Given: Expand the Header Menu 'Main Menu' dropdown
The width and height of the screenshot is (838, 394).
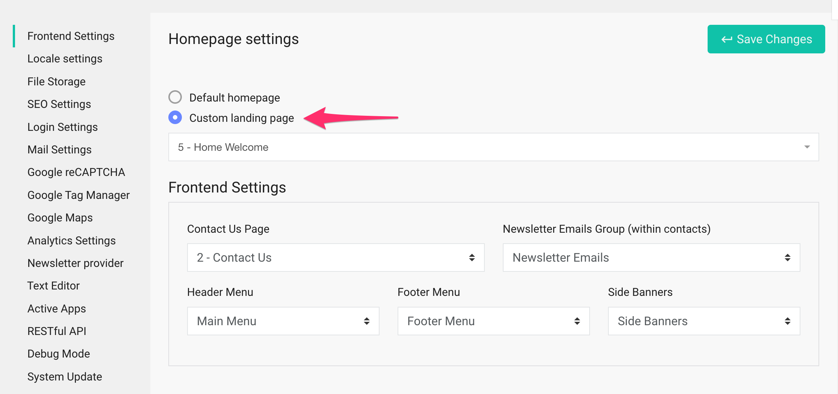Looking at the screenshot, I should tap(283, 321).
